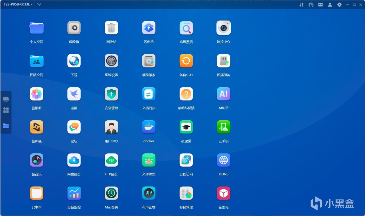Open the 监控中心 camera app
Viewport: 365px width, 216px height.
[224, 28]
